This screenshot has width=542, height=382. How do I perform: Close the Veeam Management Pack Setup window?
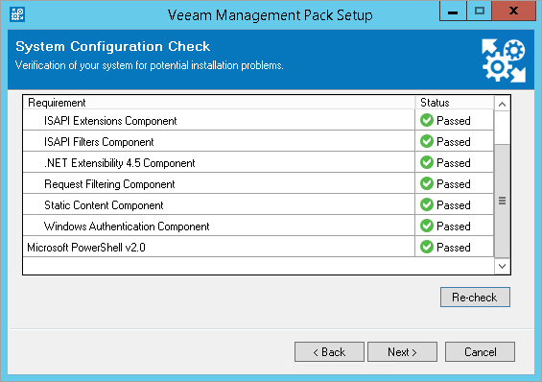point(513,11)
